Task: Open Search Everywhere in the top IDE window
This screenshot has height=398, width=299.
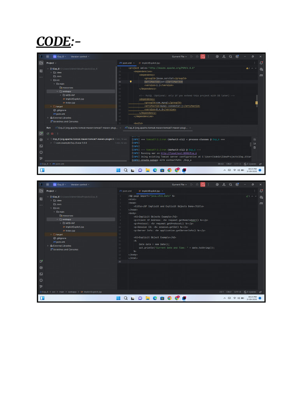Action: [230, 57]
